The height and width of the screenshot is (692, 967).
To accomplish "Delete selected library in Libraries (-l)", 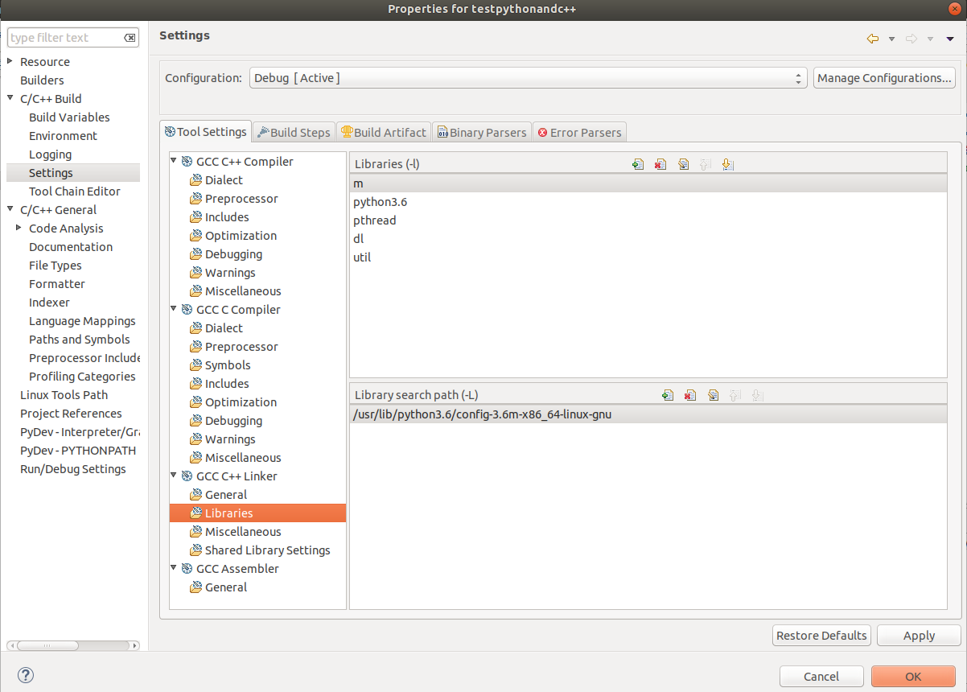I will pos(660,164).
